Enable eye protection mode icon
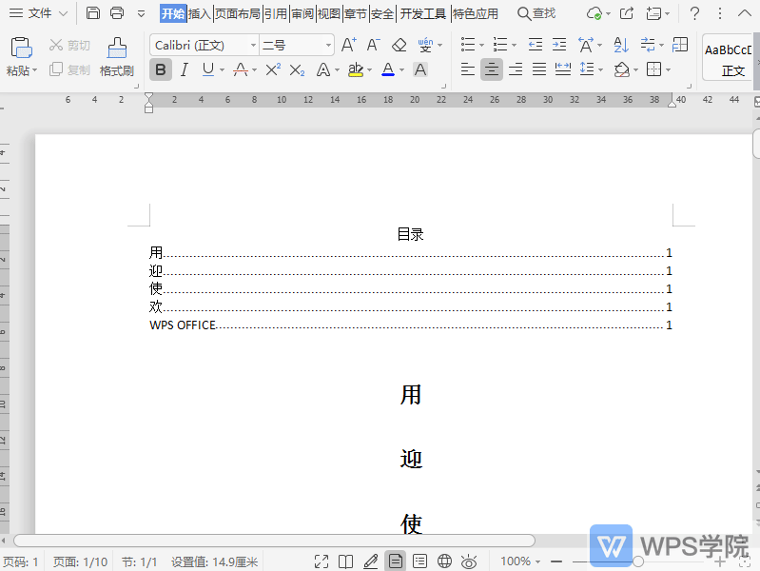Image resolution: width=760 pixels, height=571 pixels. click(469, 561)
